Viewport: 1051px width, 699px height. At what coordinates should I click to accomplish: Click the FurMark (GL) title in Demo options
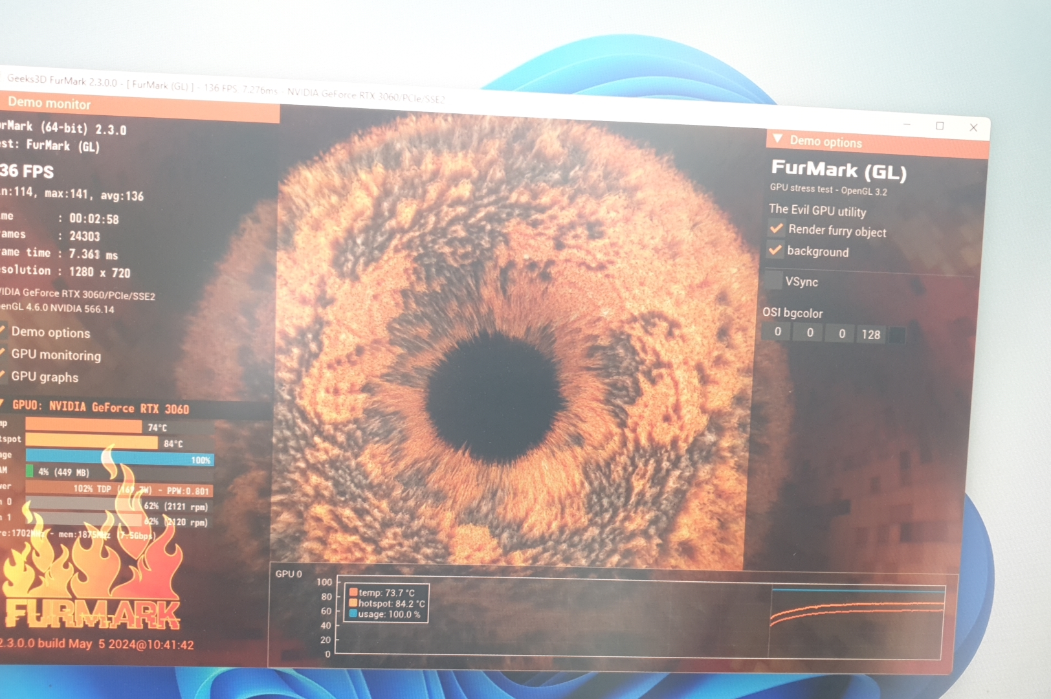[x=839, y=170]
